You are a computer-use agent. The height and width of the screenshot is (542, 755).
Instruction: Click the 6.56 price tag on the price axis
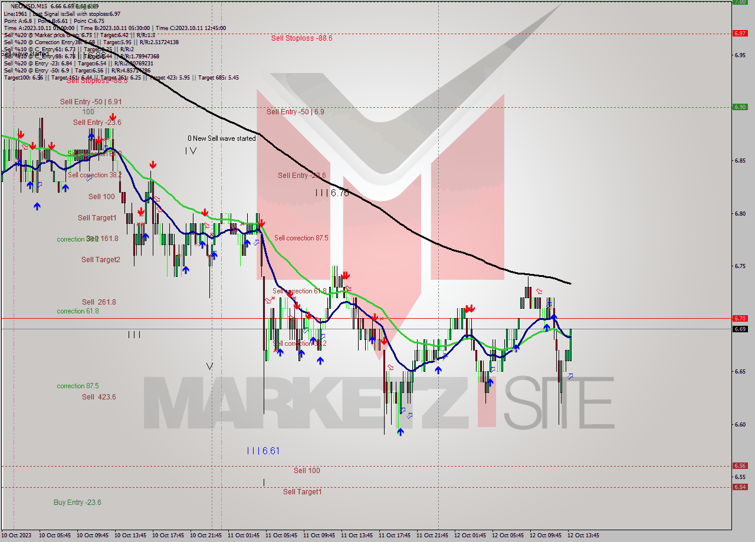[x=740, y=466]
